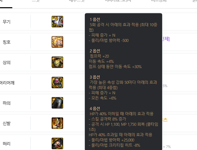Click the 머리어깨 shoulder gear icon
Image resolution: width=197 pixels, height=150 pixels.
[x=57, y=83]
